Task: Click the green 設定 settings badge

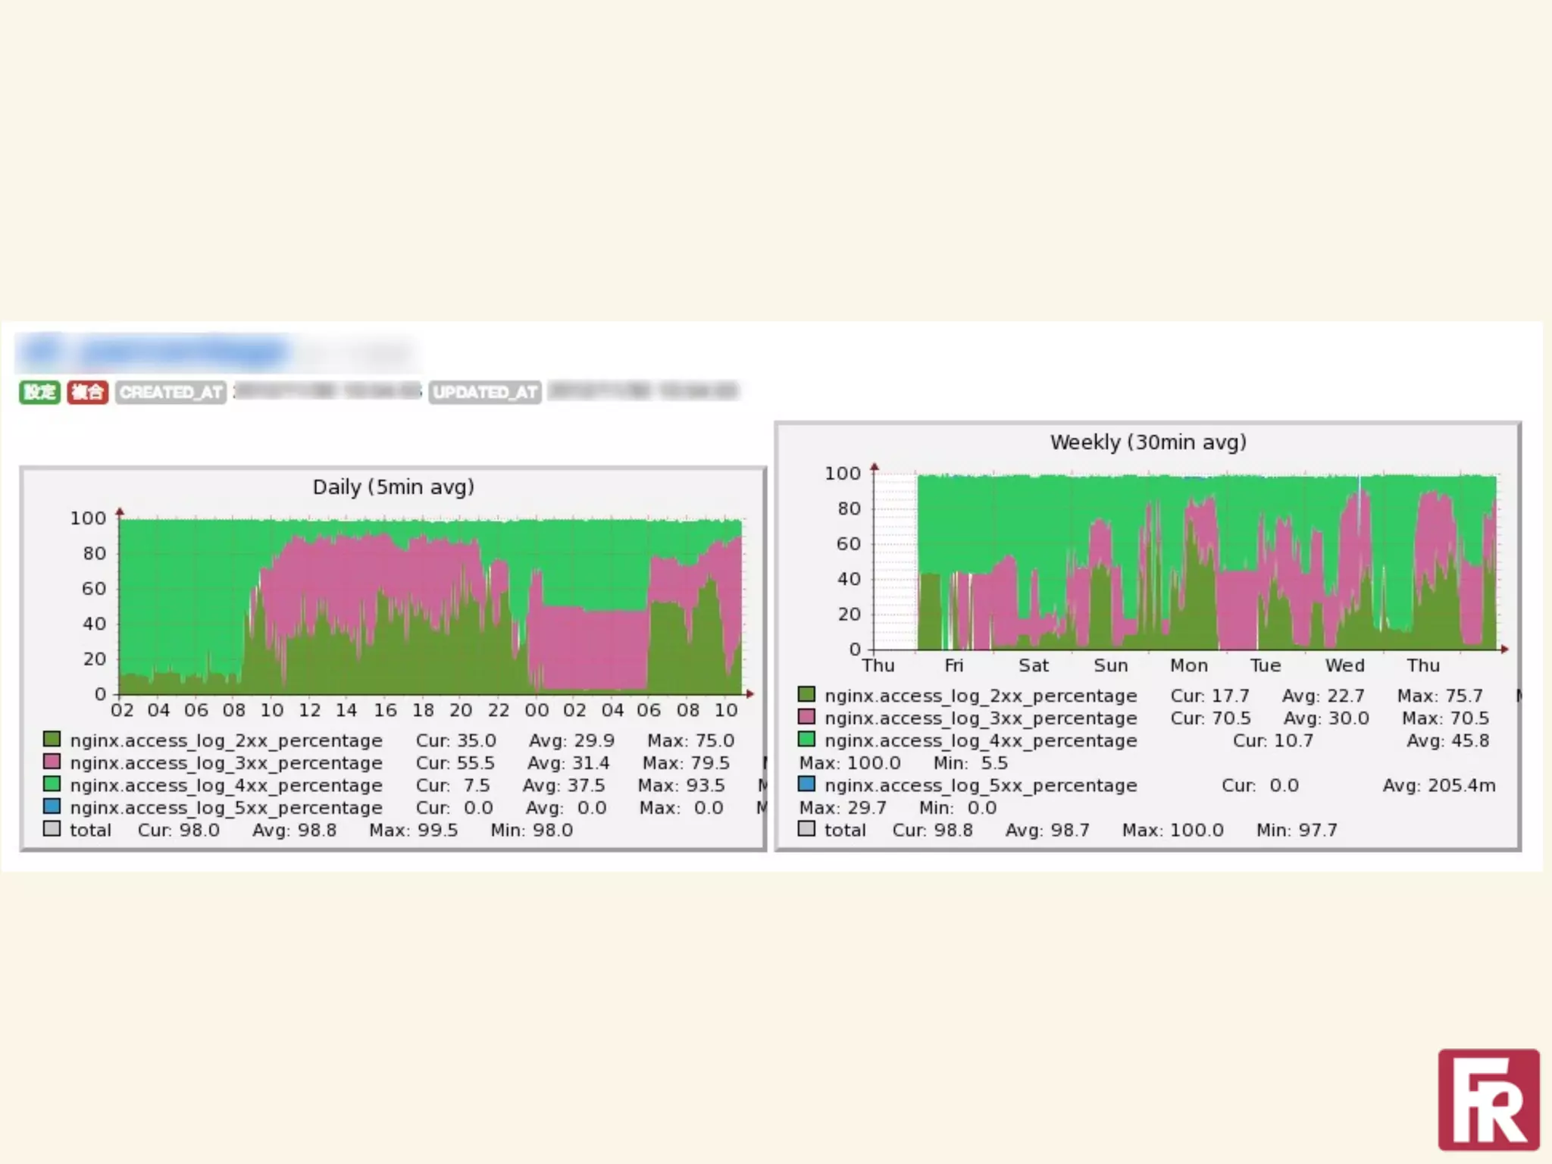Action: tap(39, 392)
